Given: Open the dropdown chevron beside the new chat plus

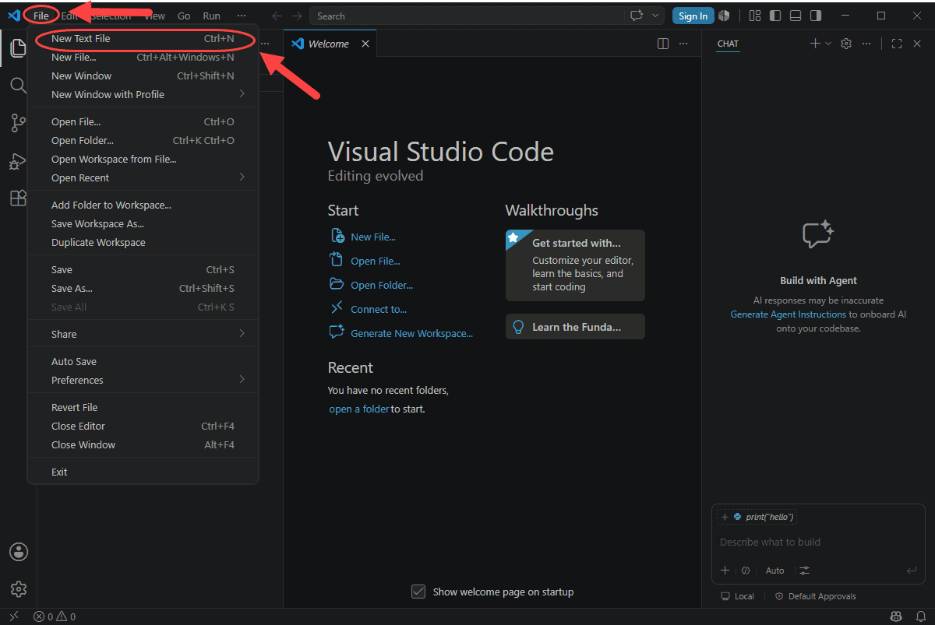Looking at the screenshot, I should click(828, 44).
